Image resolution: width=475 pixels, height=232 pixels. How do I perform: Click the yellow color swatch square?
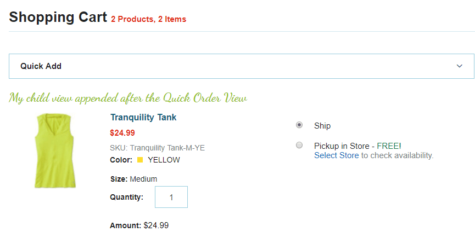pos(140,160)
